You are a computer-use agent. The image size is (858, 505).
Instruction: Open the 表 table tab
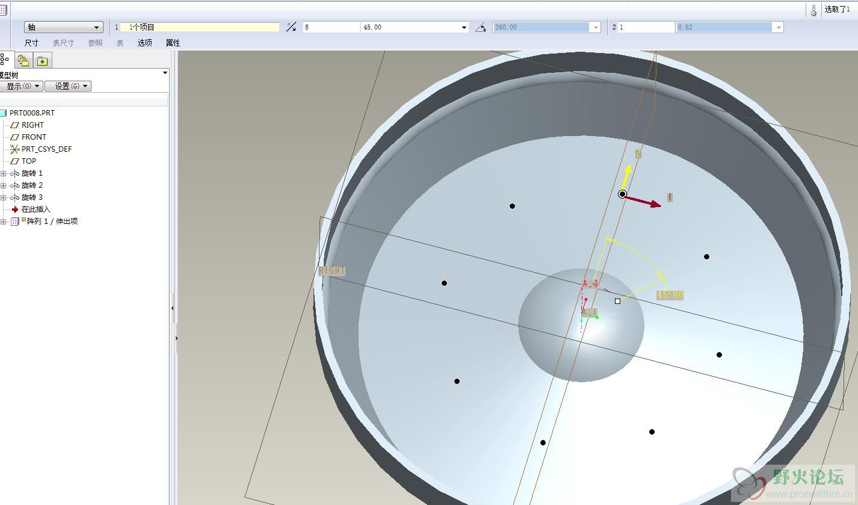[x=120, y=43]
